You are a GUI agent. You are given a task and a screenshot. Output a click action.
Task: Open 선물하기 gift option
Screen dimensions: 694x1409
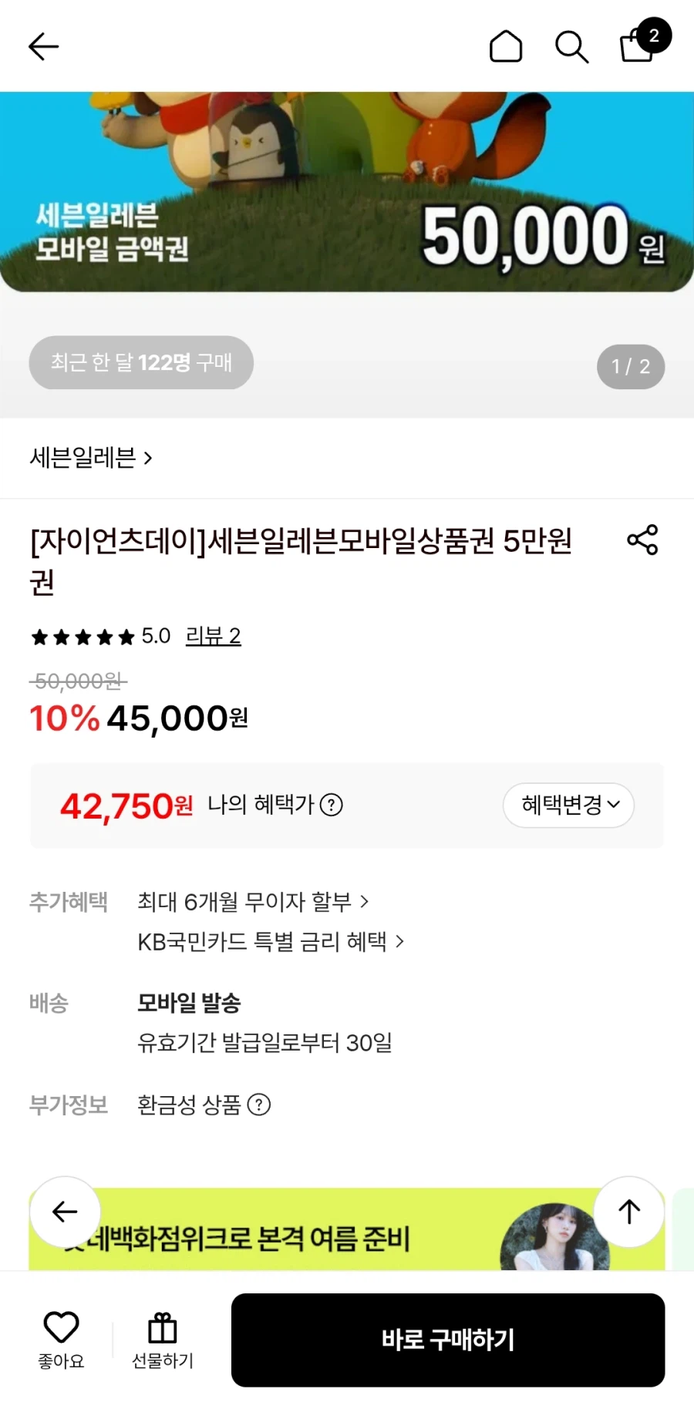(163, 1340)
